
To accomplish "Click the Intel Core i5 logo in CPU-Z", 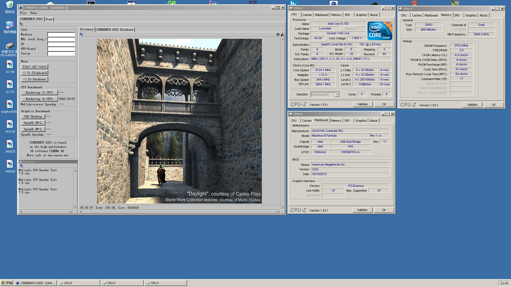I will tap(380, 31).
